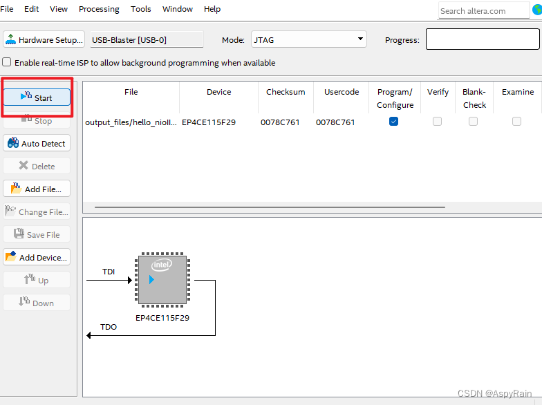Click the Program/Configure column header

[395, 98]
